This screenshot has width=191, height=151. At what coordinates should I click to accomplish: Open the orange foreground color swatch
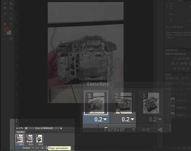pyautogui.click(x=6, y=29)
